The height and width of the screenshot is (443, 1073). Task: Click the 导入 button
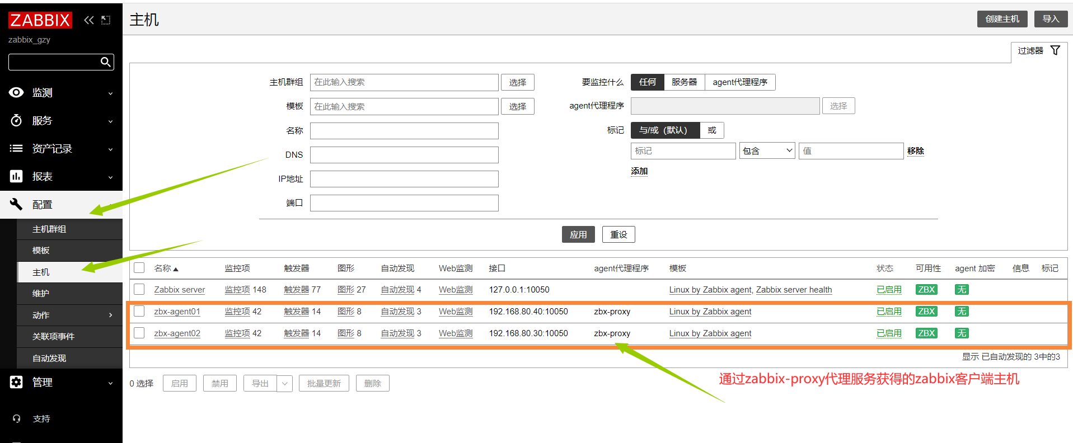1051,19
